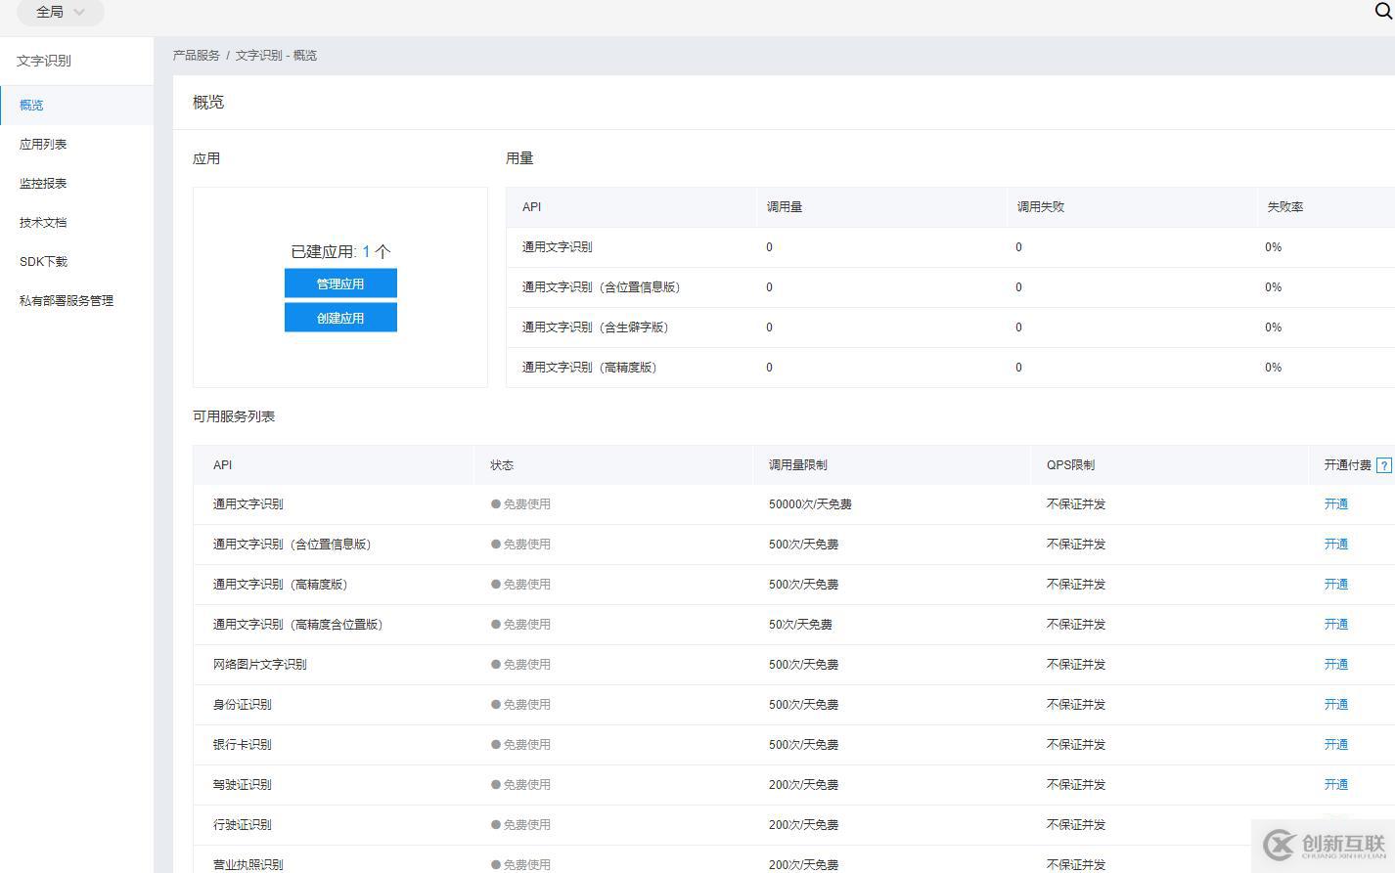This screenshot has height=873, width=1395.
Task: Go to 监控报表 sidebar item
Action: 43,183
